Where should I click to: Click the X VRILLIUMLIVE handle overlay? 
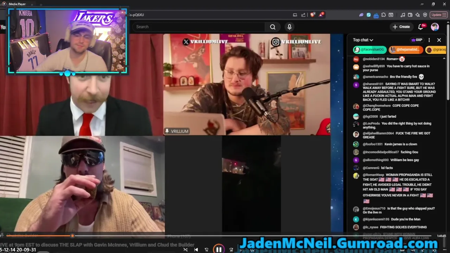pyautogui.click(x=205, y=41)
